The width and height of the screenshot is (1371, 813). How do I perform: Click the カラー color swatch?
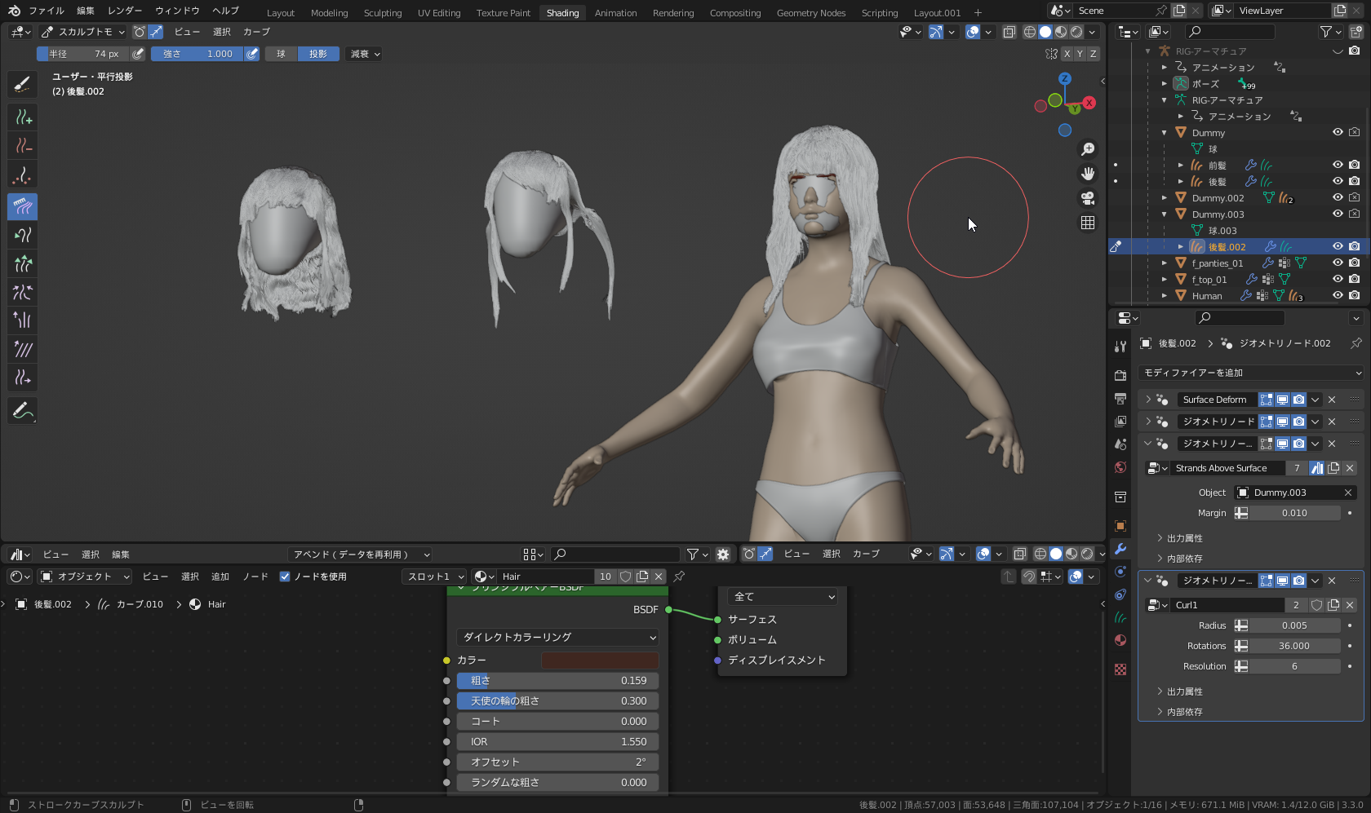(600, 661)
